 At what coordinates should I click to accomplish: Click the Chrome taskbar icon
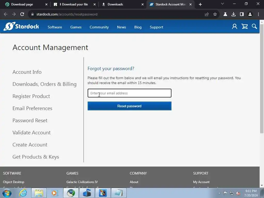[71, 193]
